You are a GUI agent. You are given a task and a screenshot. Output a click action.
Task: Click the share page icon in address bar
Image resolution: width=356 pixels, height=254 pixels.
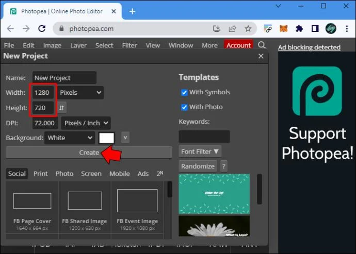click(232, 28)
